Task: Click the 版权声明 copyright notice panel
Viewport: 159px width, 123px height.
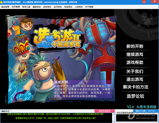Action: pos(82,89)
